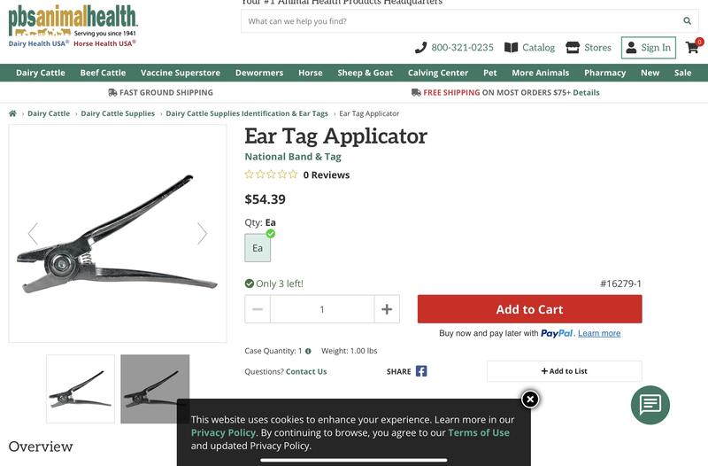
Task: Open the Catalog book icon
Action: pyautogui.click(x=511, y=48)
